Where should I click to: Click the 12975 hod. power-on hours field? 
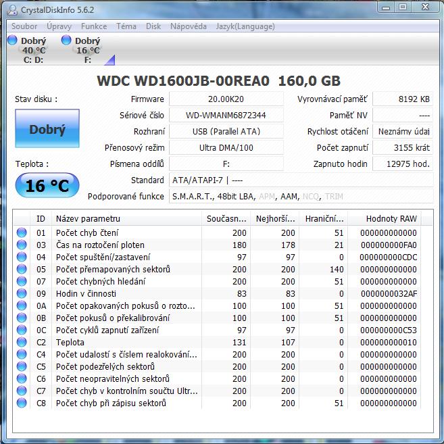[403, 164]
